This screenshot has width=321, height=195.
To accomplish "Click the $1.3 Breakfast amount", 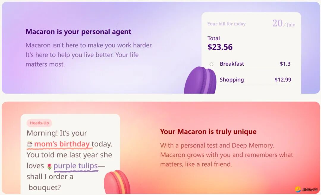I will coord(285,64).
